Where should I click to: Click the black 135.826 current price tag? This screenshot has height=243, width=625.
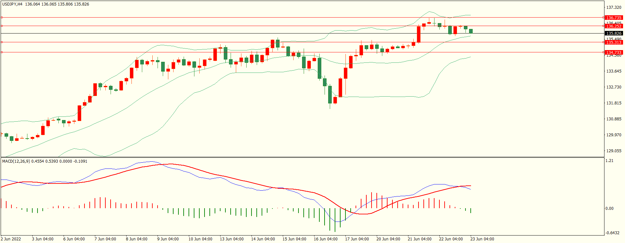[x=613, y=34]
